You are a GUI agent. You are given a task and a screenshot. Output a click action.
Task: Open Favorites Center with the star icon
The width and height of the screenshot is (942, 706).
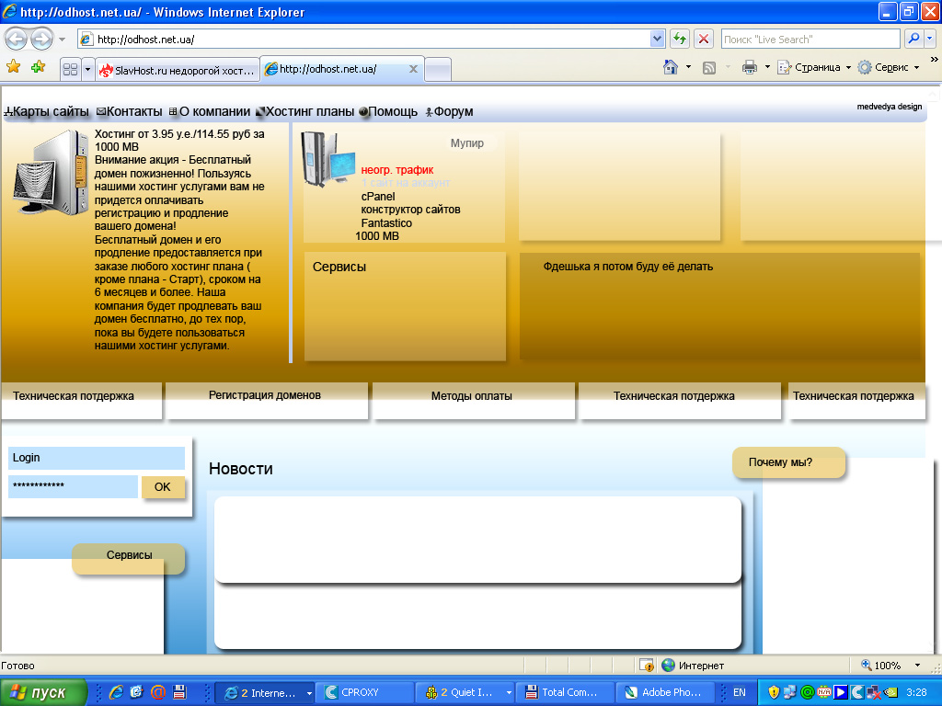point(13,66)
